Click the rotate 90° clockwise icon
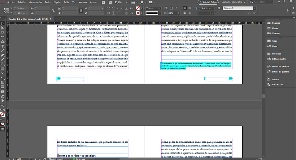This screenshot has height=160, width=296. point(108,8)
